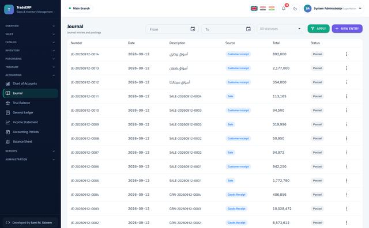Open Chart of Accounts page
This screenshot has width=369, height=228.
[31, 83]
